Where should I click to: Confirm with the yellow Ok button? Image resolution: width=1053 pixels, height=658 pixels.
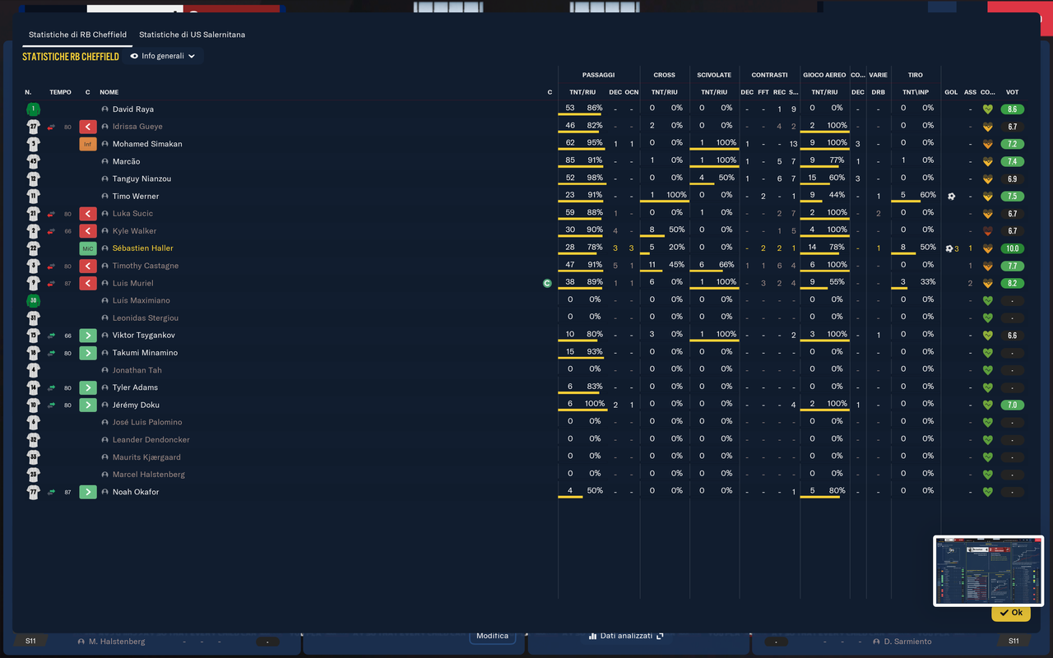(1011, 613)
